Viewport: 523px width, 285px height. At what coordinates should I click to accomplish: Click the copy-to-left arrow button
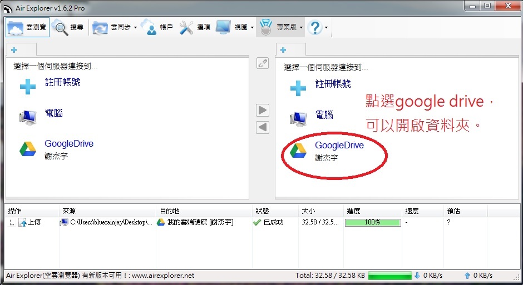263,127
